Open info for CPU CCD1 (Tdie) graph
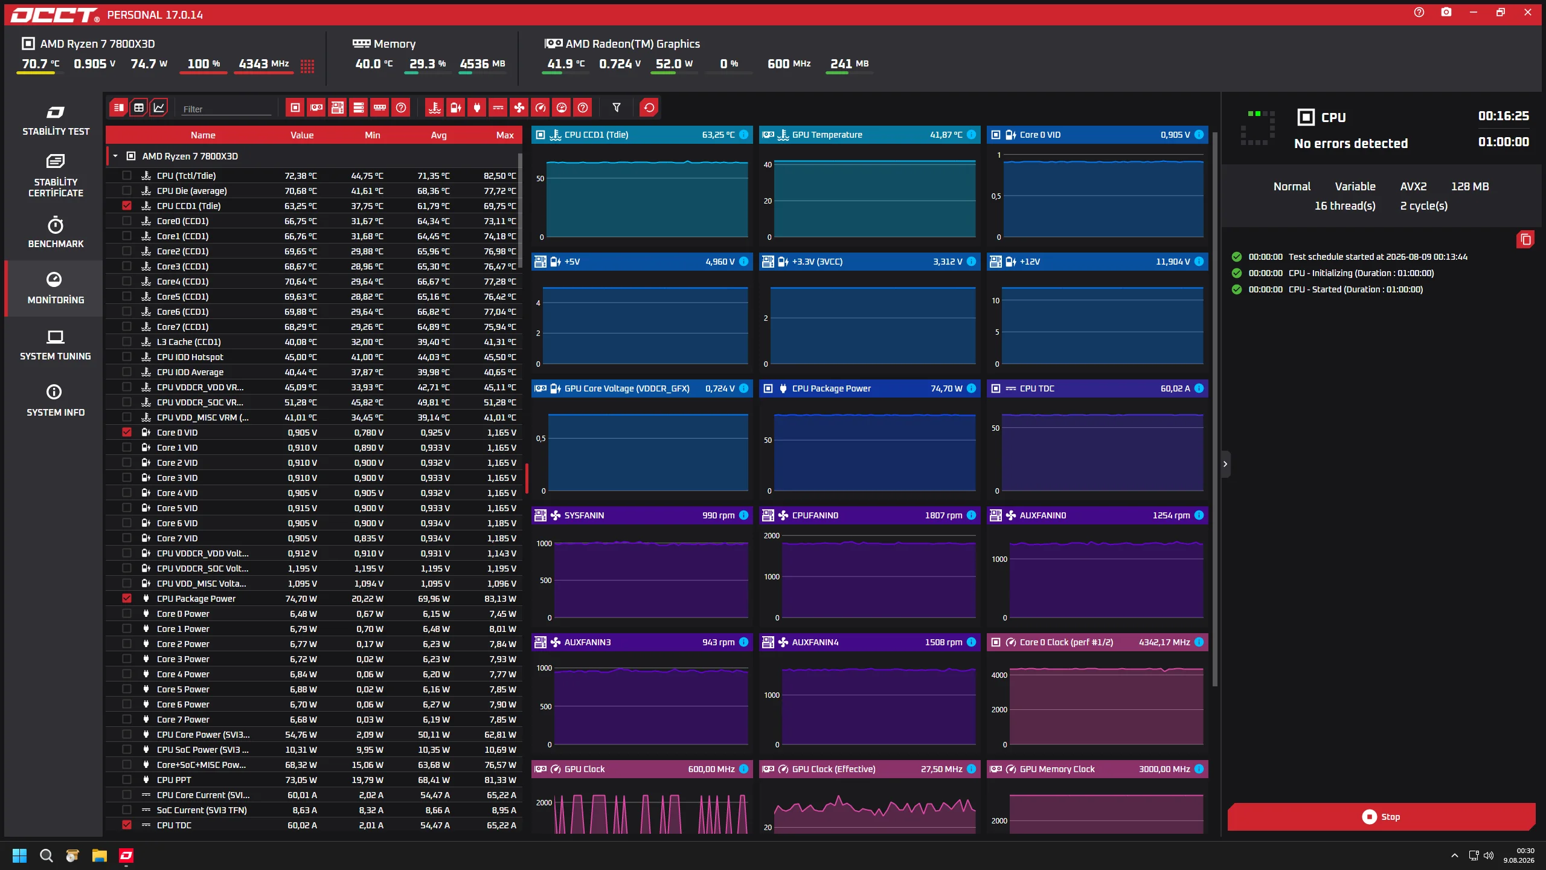 [x=744, y=135]
